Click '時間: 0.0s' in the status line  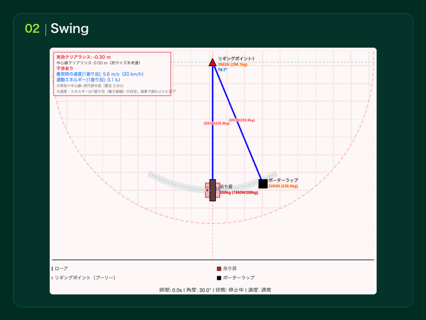click(x=170, y=290)
